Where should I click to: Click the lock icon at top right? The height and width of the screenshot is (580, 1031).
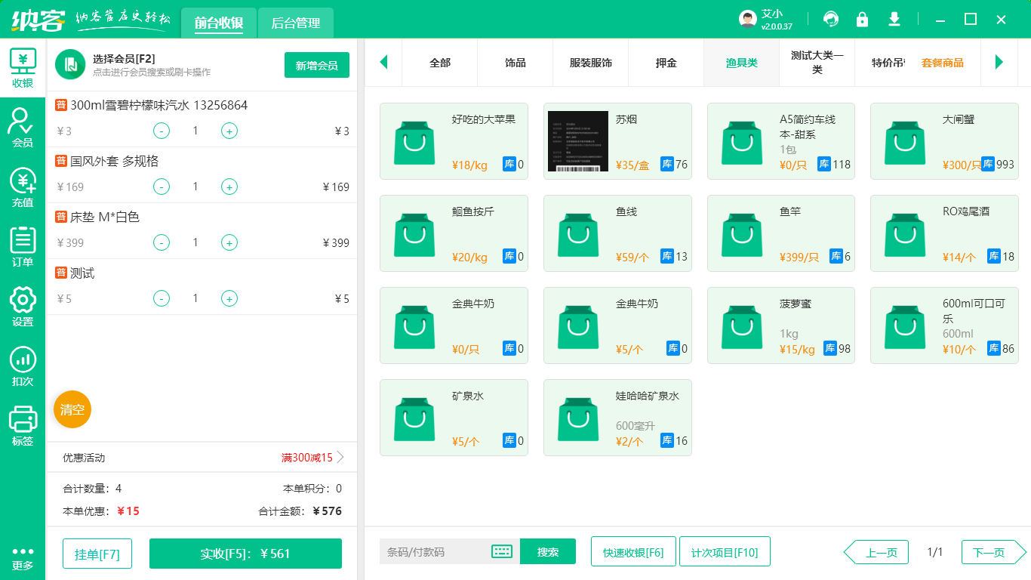pos(862,19)
